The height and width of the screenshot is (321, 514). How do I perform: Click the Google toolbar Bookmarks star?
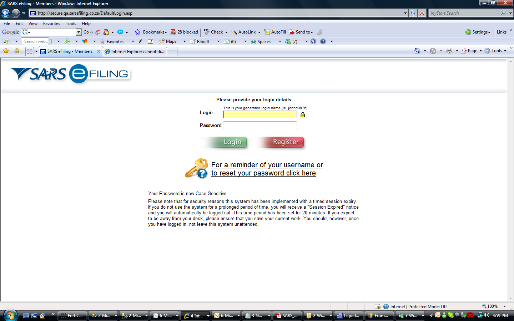pyautogui.click(x=137, y=32)
